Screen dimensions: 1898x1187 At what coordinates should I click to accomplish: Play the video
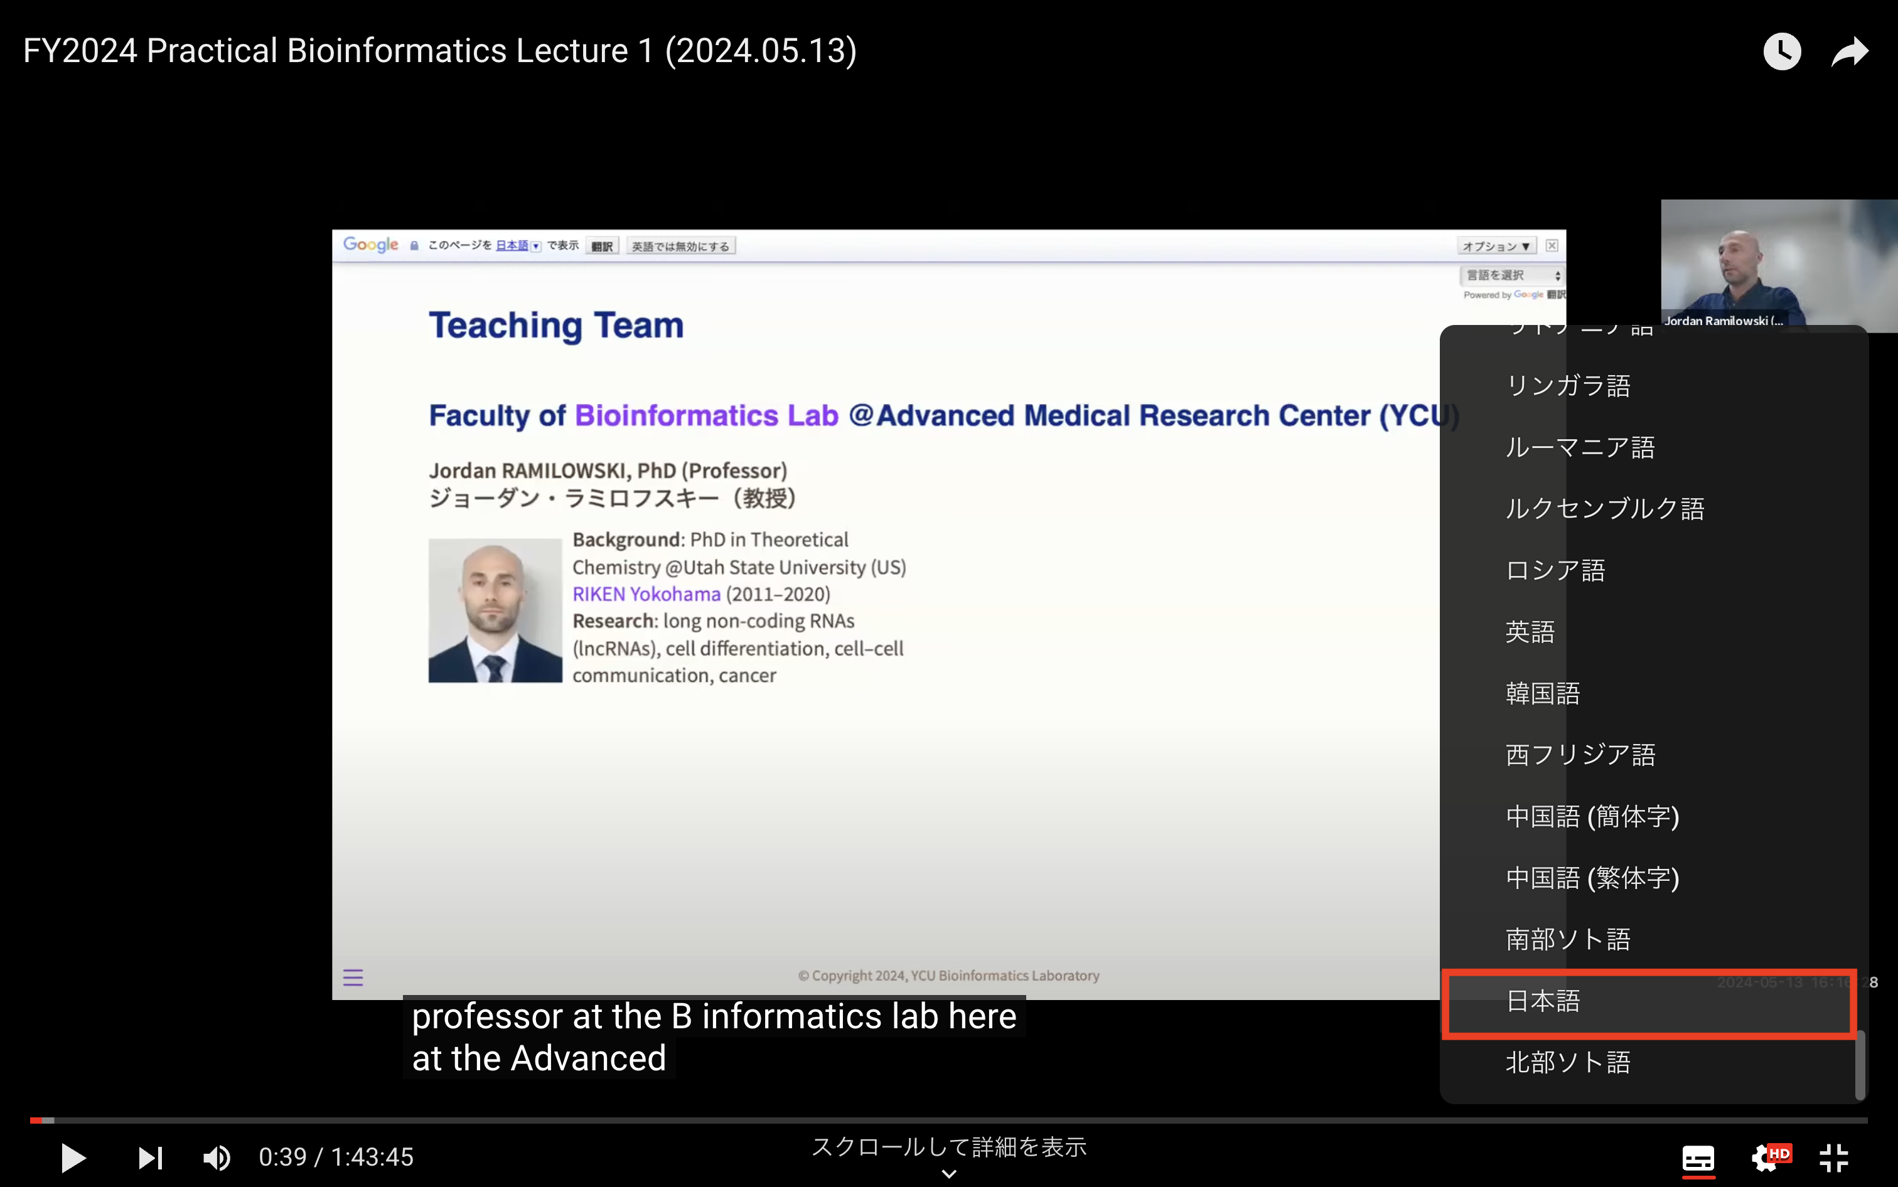73,1157
